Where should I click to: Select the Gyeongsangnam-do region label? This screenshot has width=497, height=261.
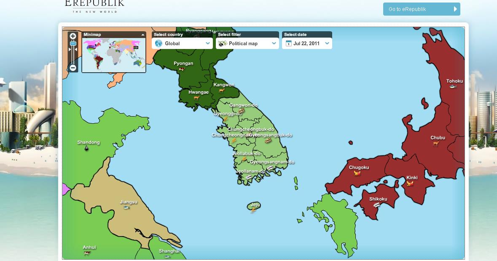click(272, 162)
